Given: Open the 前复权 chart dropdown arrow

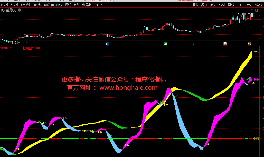Looking at the screenshot, I should click(20, 10).
